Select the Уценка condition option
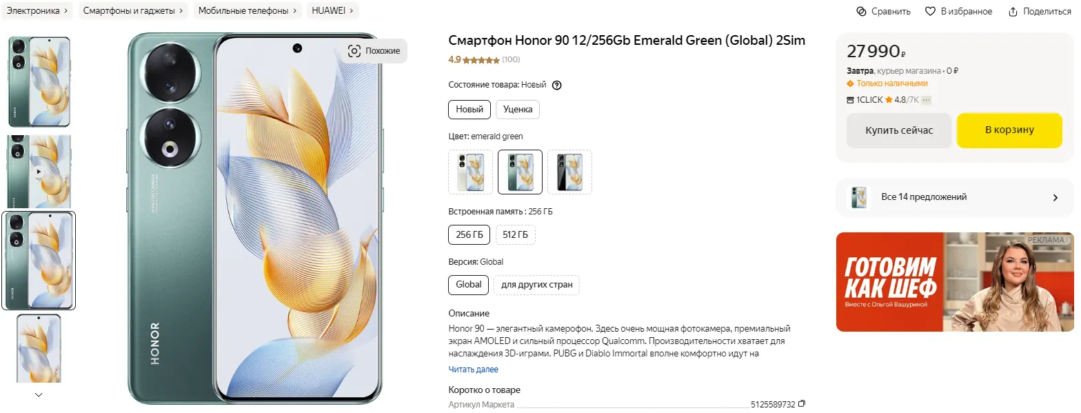 point(518,110)
